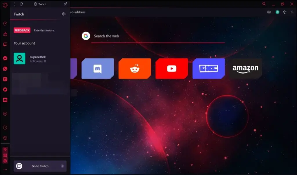The height and width of the screenshot is (175, 297).
Task: Click the red FEEDBACK button
Action: 22,30
